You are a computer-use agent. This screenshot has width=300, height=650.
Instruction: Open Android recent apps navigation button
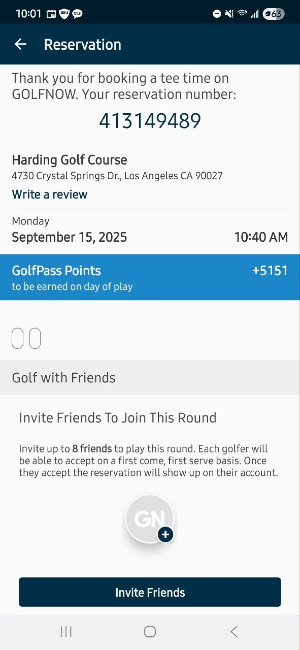(66, 631)
